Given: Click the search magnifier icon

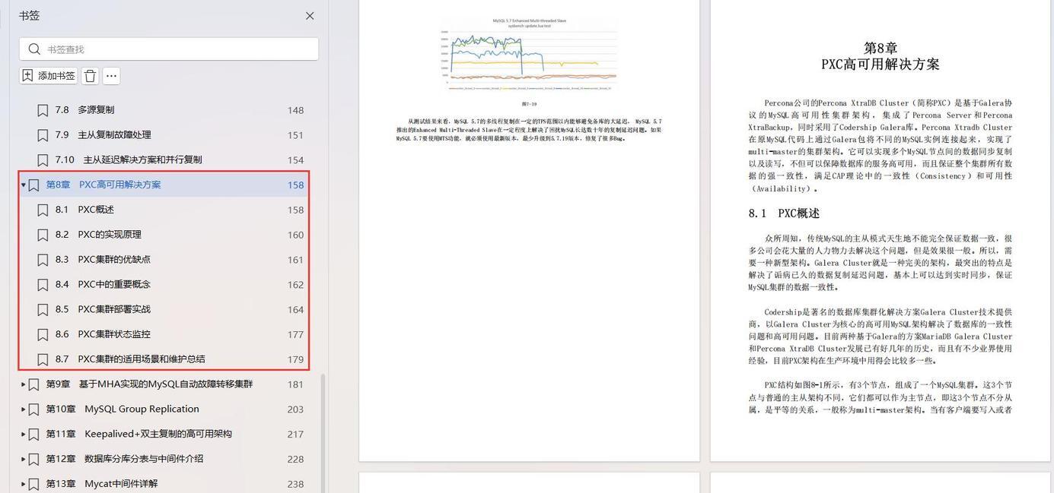Looking at the screenshot, I should [x=34, y=49].
